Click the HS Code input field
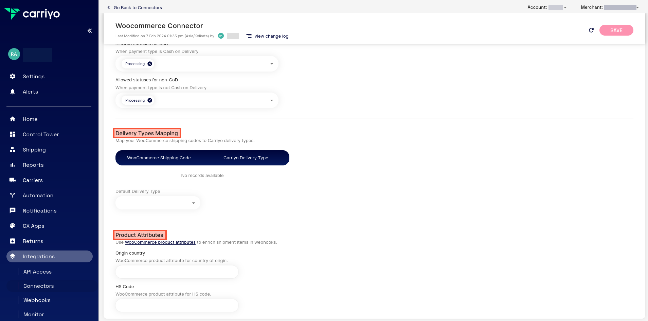Viewport: 648px width, 321px height. pos(177,305)
